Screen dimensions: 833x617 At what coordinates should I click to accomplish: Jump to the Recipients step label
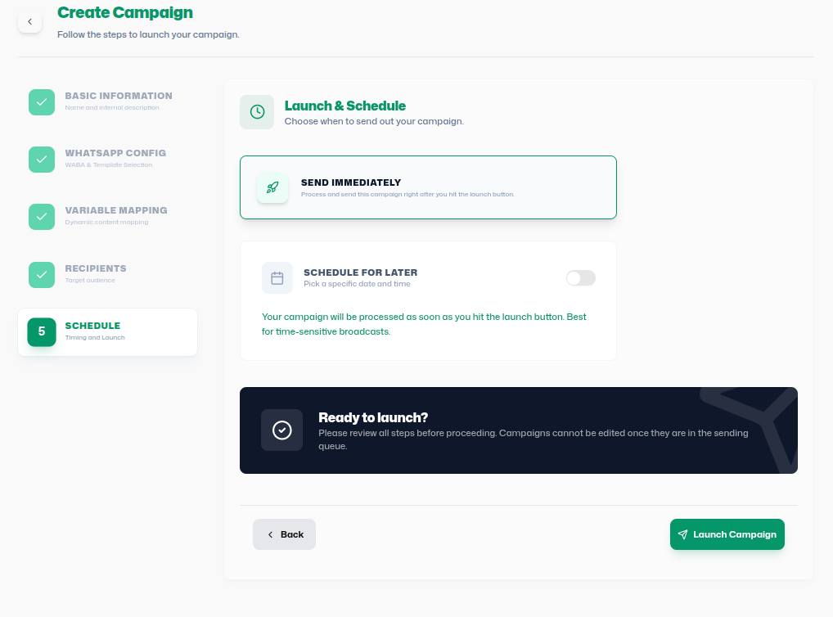click(x=96, y=268)
